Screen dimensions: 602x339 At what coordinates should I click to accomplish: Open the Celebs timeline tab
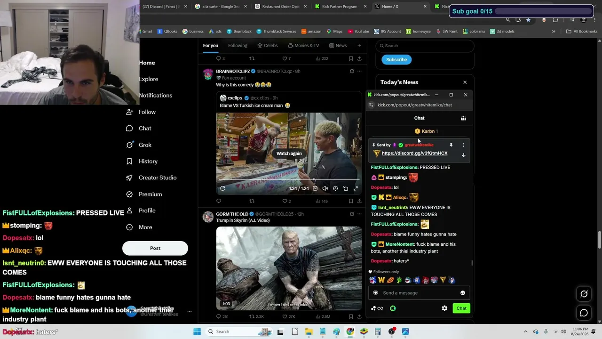[268, 46]
